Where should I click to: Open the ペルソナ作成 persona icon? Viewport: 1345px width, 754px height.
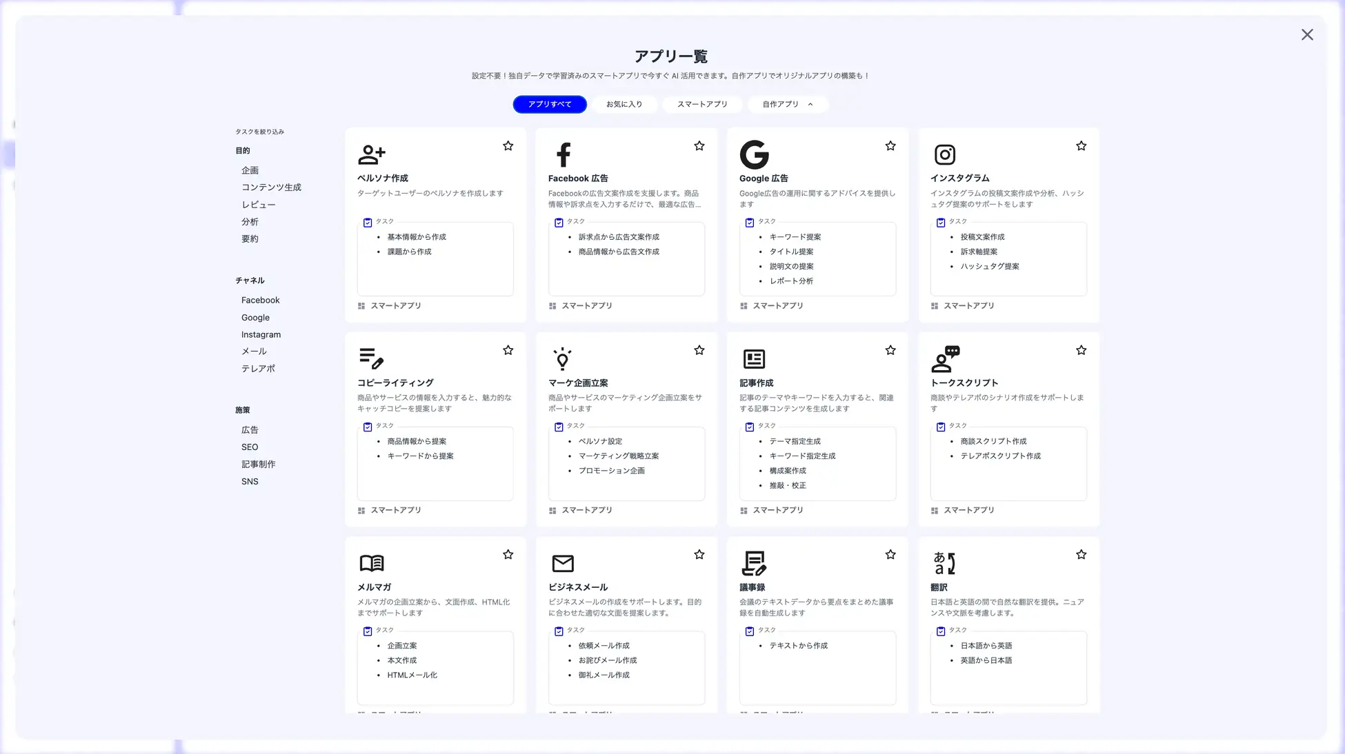click(x=371, y=154)
